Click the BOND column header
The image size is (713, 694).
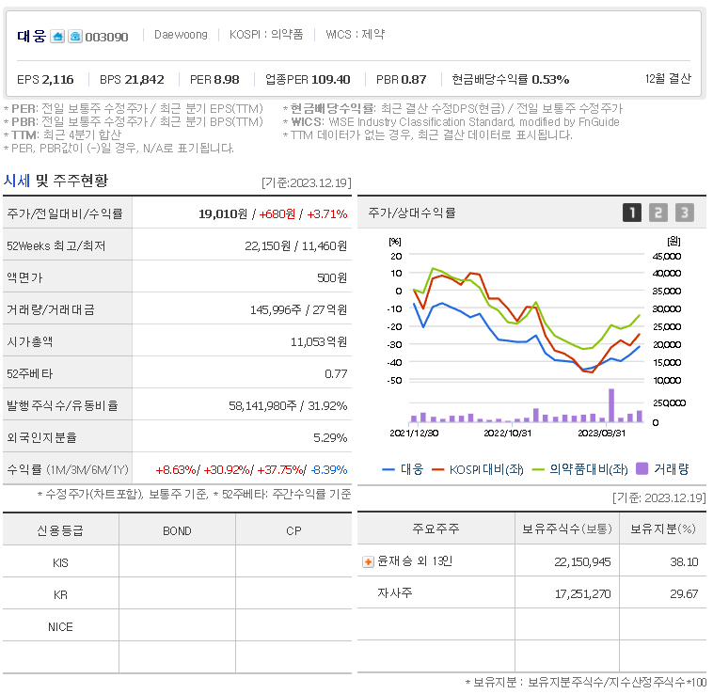coord(178,530)
